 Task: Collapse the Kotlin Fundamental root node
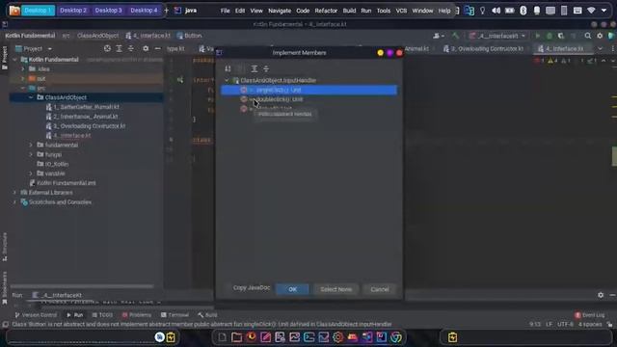(15, 60)
